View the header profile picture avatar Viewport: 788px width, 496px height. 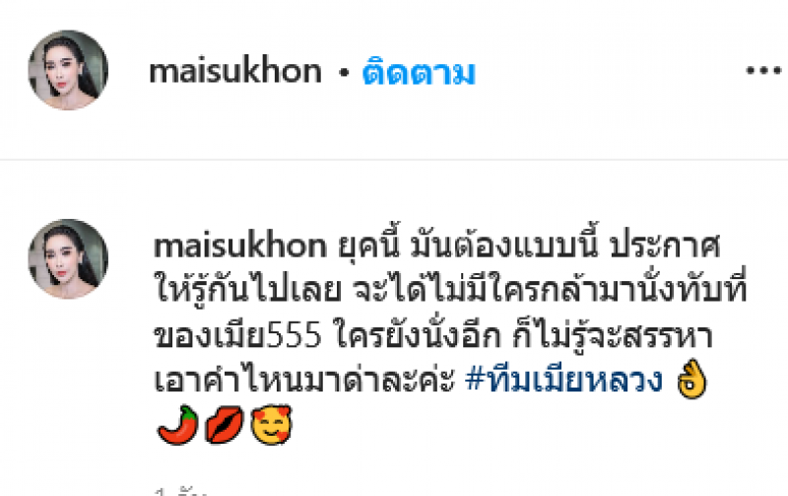point(68,70)
